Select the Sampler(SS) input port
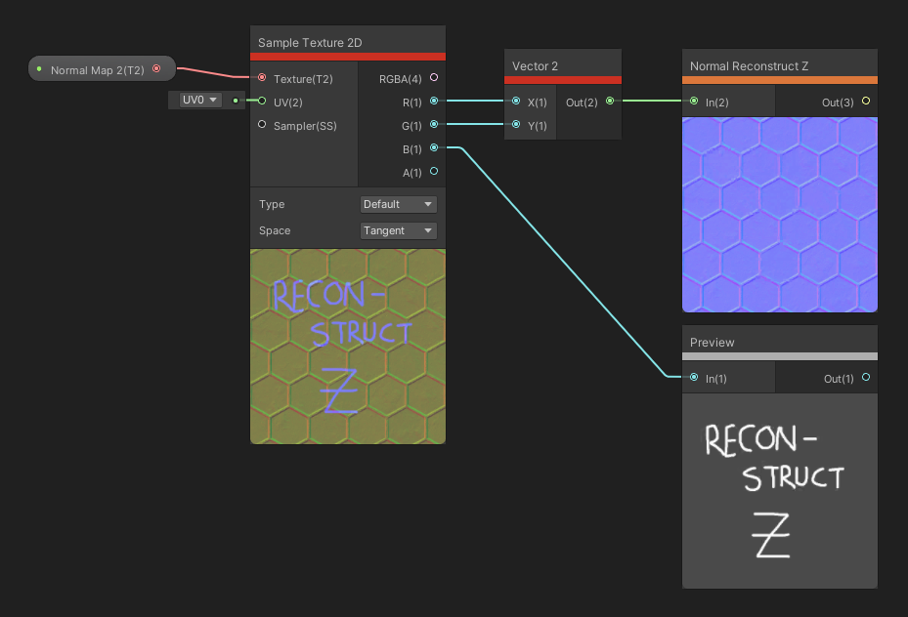 pyautogui.click(x=261, y=125)
